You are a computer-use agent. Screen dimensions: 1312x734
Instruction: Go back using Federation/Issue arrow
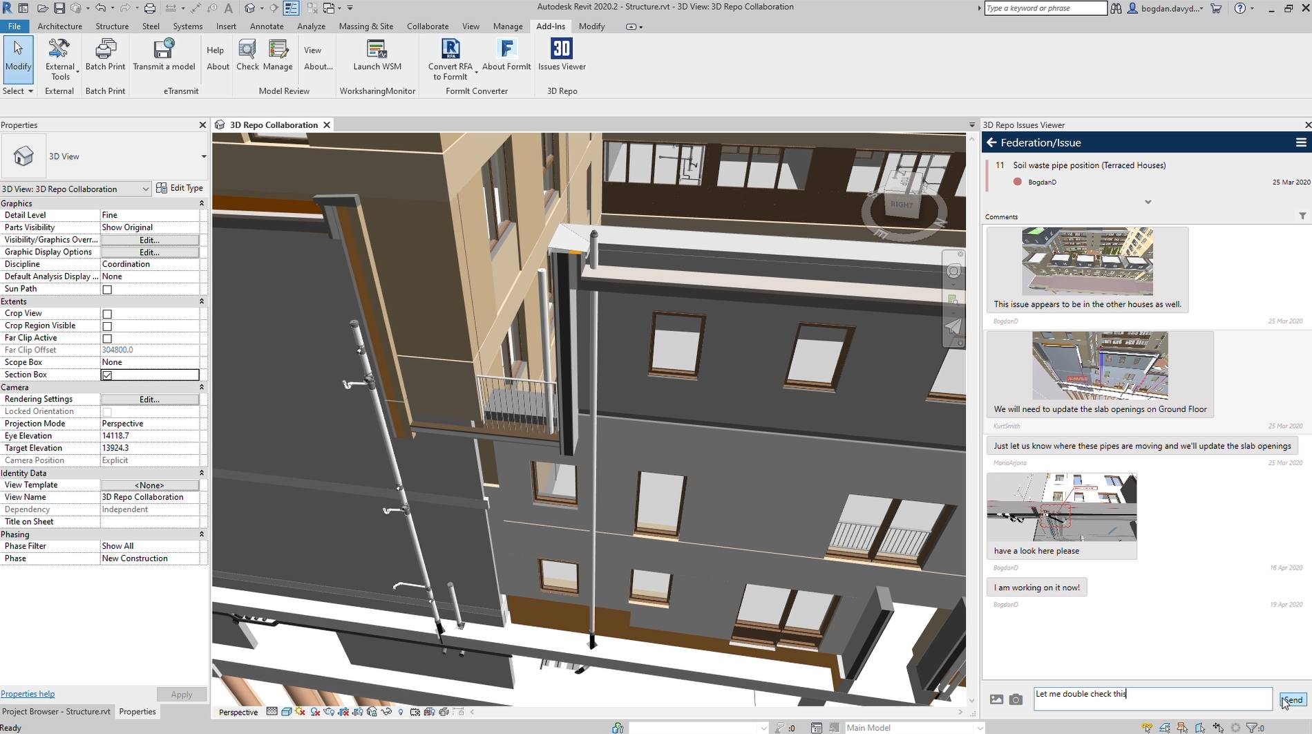tap(991, 142)
